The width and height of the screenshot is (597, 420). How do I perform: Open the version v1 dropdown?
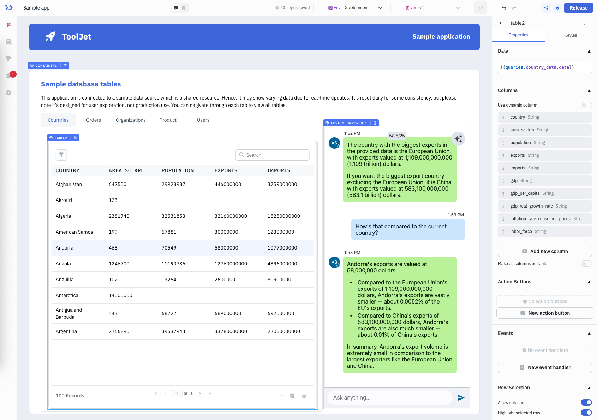(458, 7)
